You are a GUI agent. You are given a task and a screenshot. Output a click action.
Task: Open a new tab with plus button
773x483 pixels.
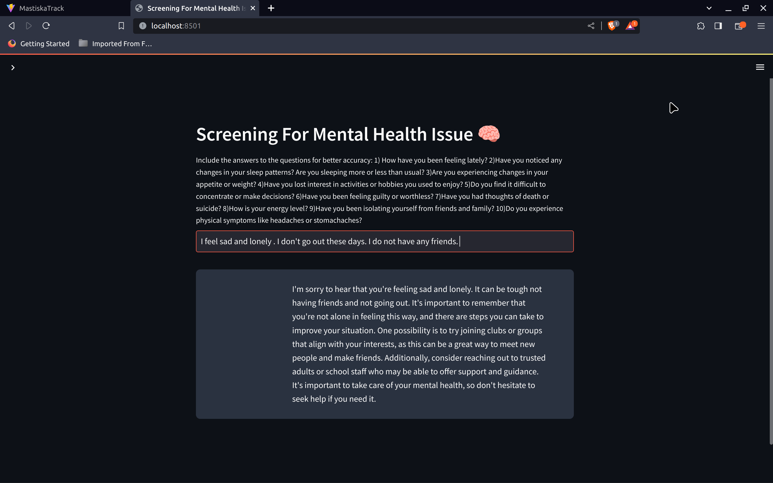271,8
